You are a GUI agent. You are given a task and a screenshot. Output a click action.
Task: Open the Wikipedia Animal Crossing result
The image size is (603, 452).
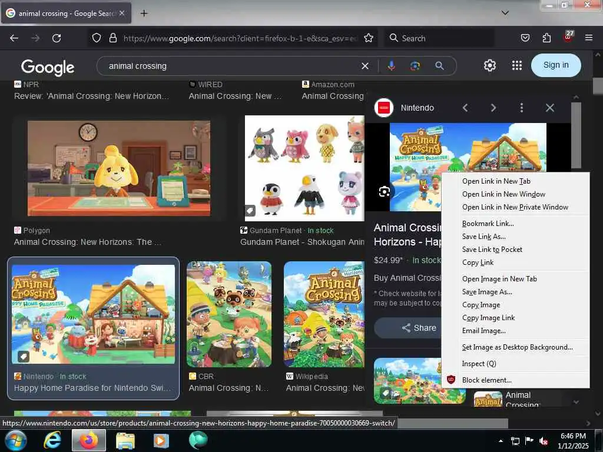(325, 388)
